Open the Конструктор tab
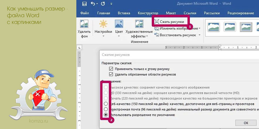The height and width of the screenshot is (129, 259). pos(148,13)
